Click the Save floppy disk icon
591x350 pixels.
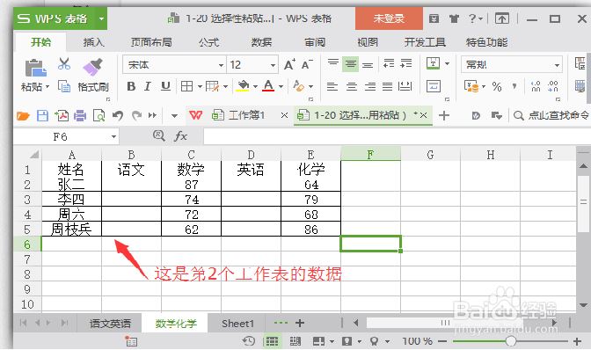42,115
